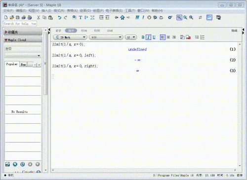Click the Restart server icon
This screenshot has height=180, width=247.
(x=161, y=17)
